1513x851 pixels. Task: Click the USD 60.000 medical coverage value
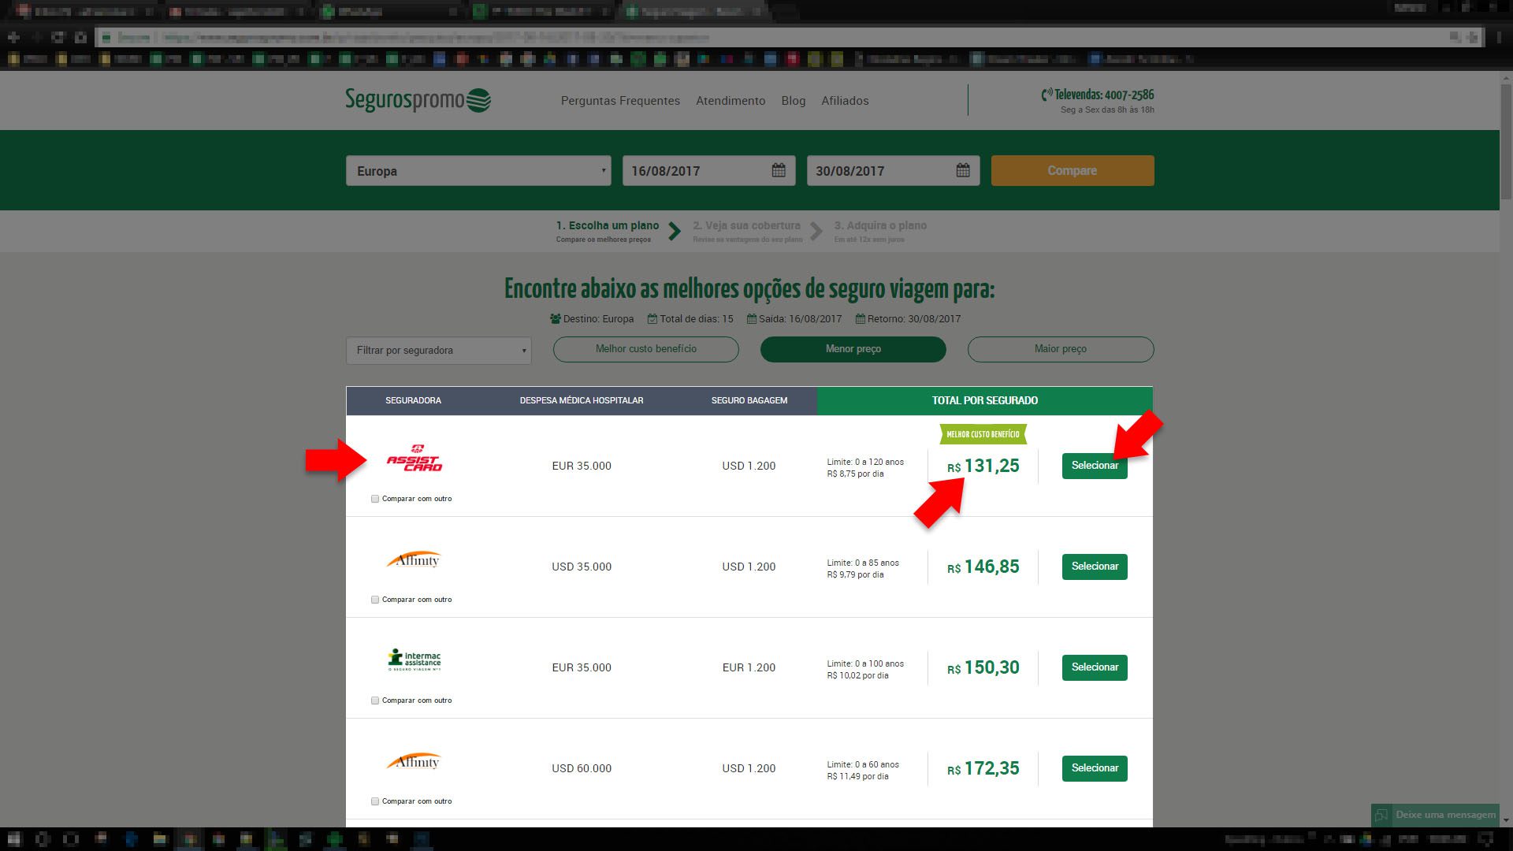(582, 768)
